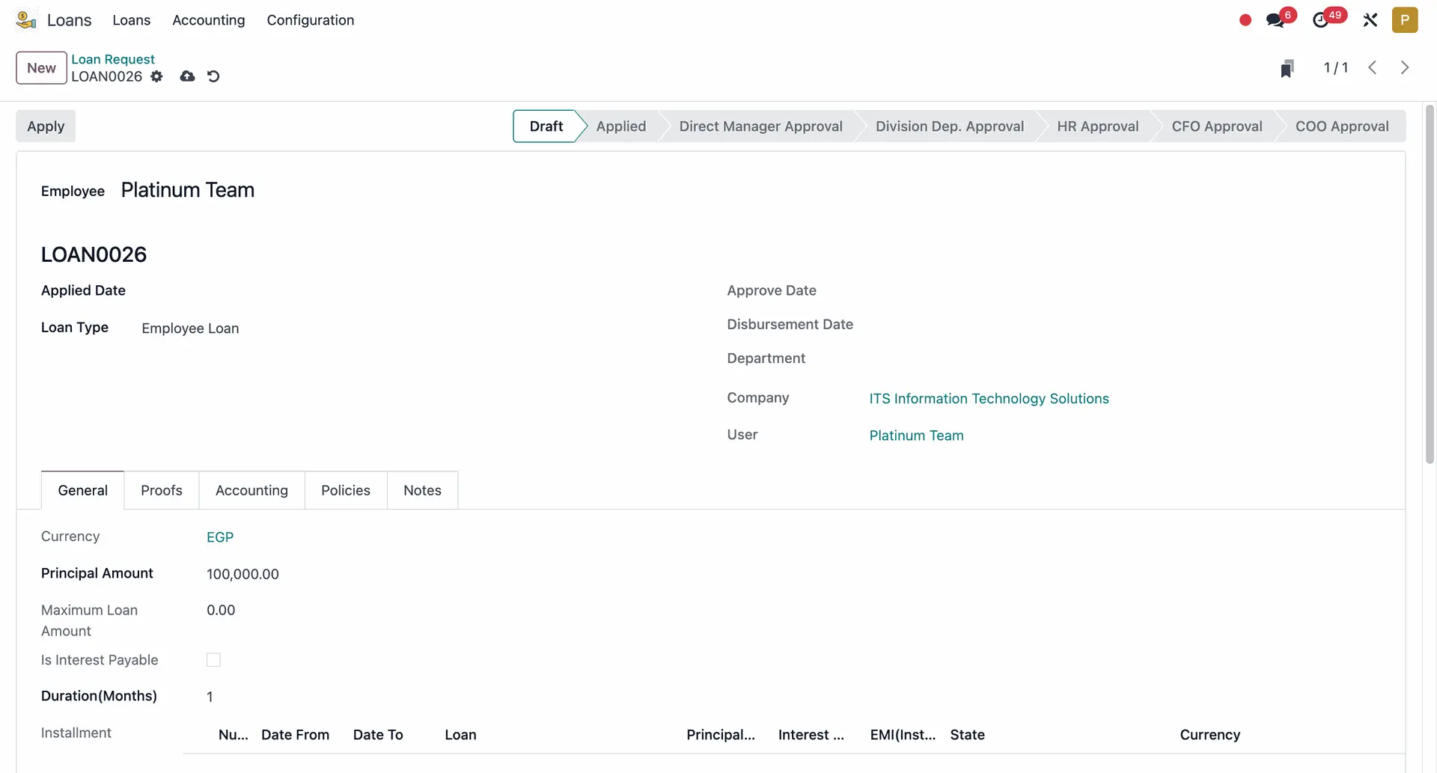Switch to the Accounting tab in form
Viewport: 1437px width, 773px height.
point(251,490)
